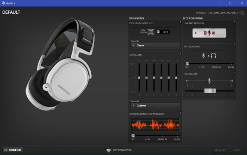Viewport: 247px width, 155px height.
Task: Open help for Dynamic Range Compression
Action: 180,112
